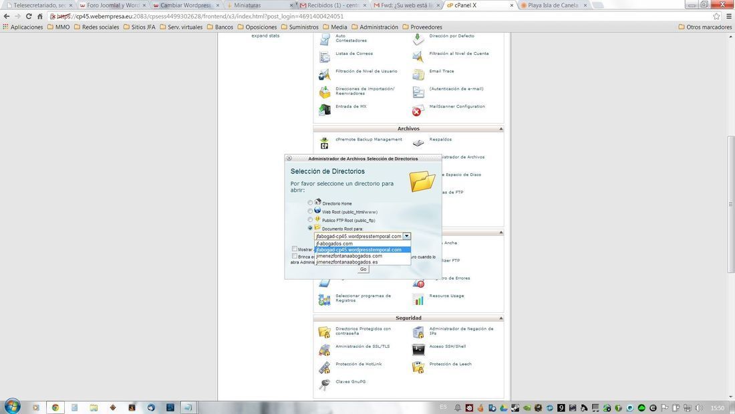Open Protección de Leech icon
This screenshot has width=735, height=414.
(x=418, y=368)
